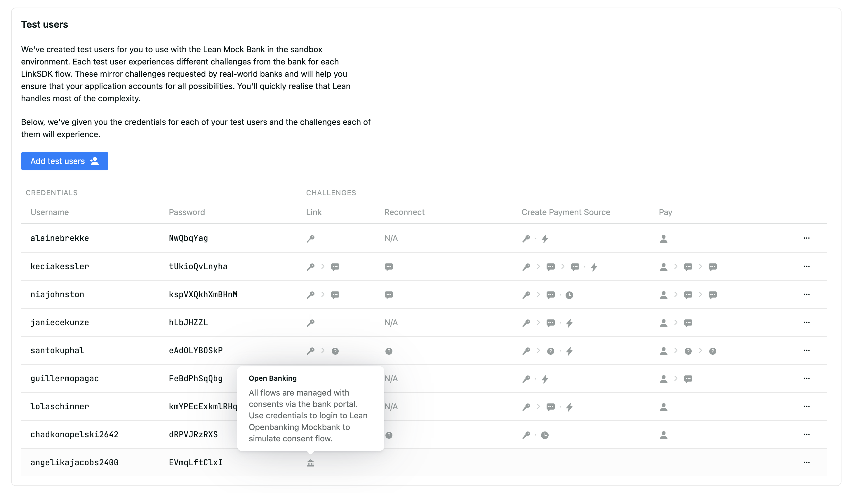This screenshot has width=852, height=493.
Task: Click the password hLbJHZZL
Action: 188,322
